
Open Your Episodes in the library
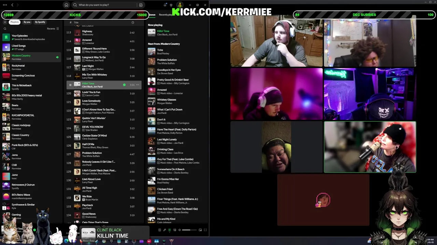tap(32, 37)
